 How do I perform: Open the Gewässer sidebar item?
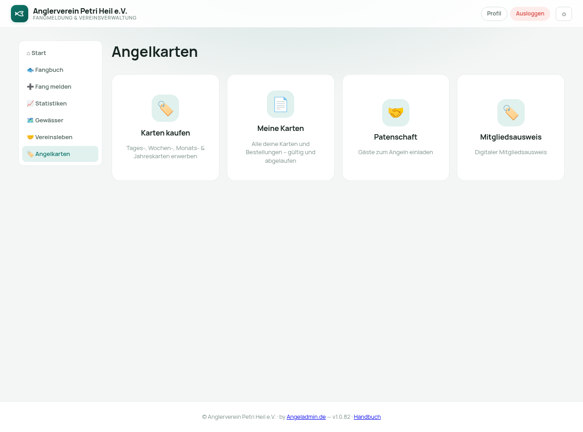(x=60, y=120)
